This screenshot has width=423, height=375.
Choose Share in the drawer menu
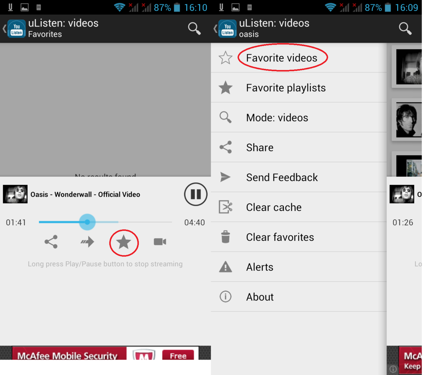point(299,148)
